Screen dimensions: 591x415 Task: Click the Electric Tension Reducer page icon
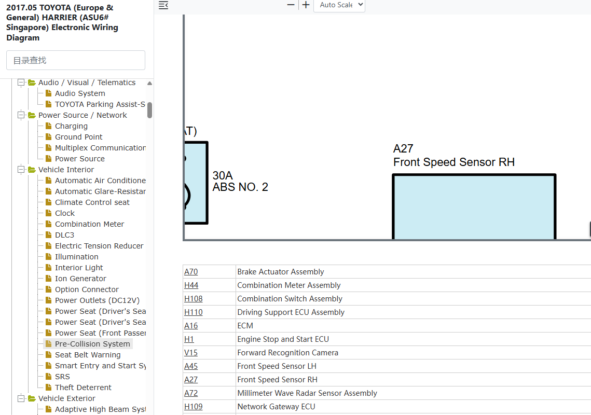click(49, 245)
